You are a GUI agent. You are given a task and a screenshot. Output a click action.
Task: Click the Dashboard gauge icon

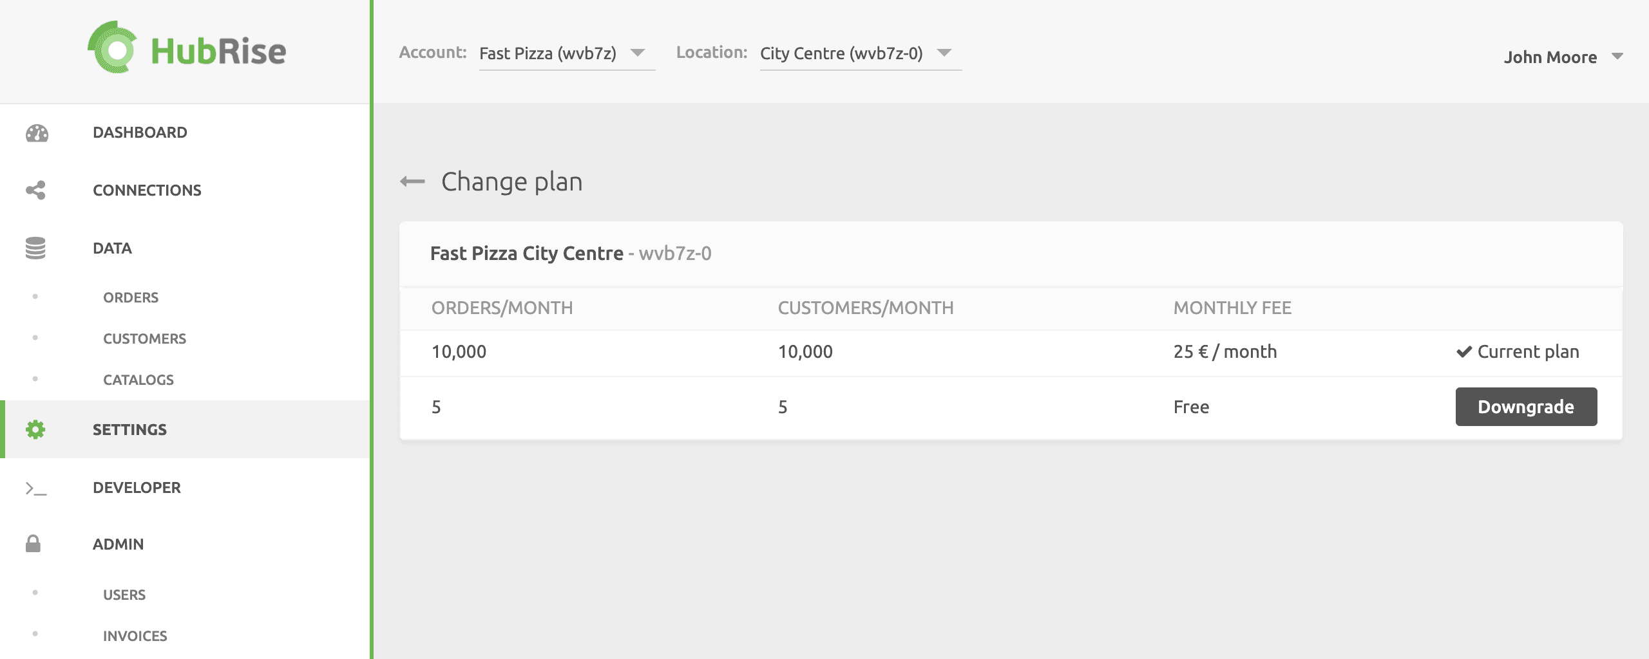[x=37, y=133]
